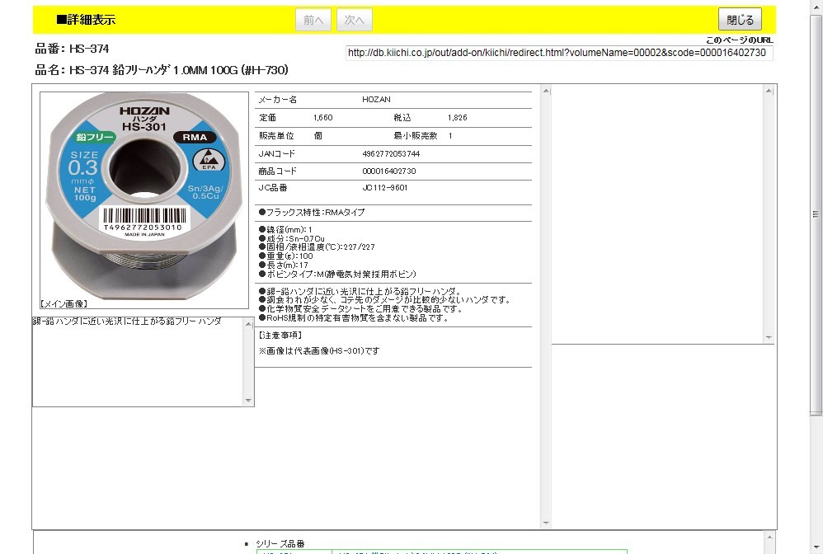
Task: Click the 重量(g):100 spec line
Action: (285, 256)
